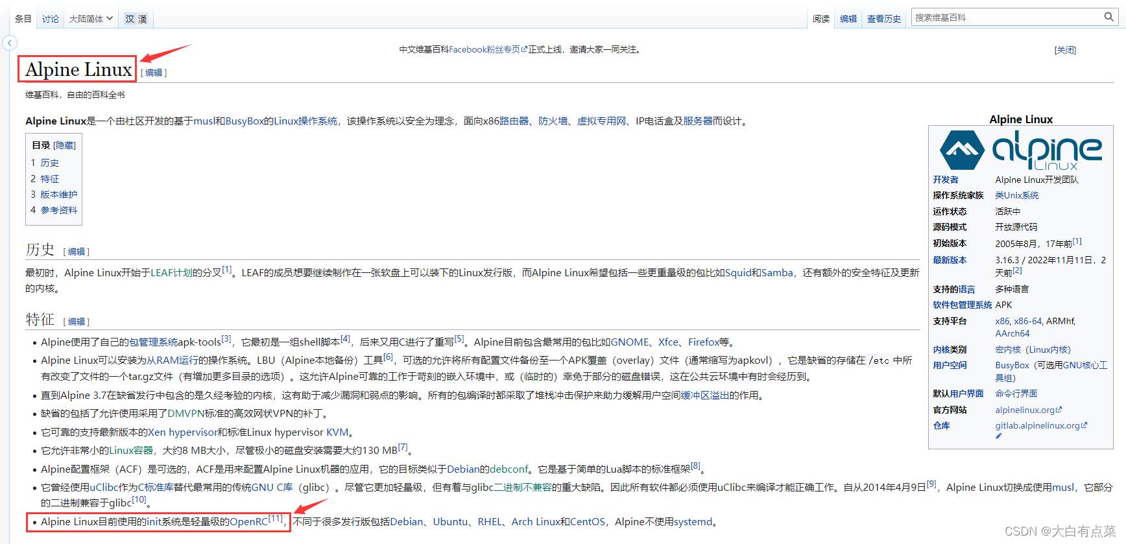Click the search magnifier icon
The width and height of the screenshot is (1126, 544).
[1109, 17]
